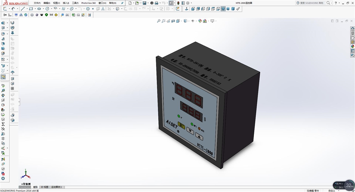The width and height of the screenshot is (355, 192).
Task: Switch to the 运动算例 1 tab
Action: (57, 187)
